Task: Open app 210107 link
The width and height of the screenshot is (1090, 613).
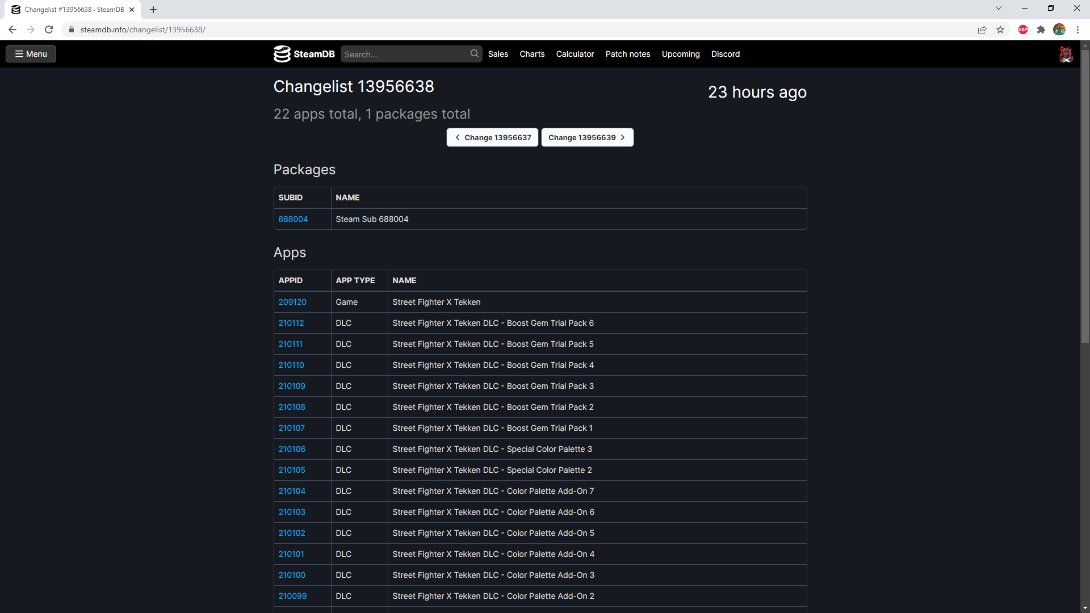Action: [292, 428]
